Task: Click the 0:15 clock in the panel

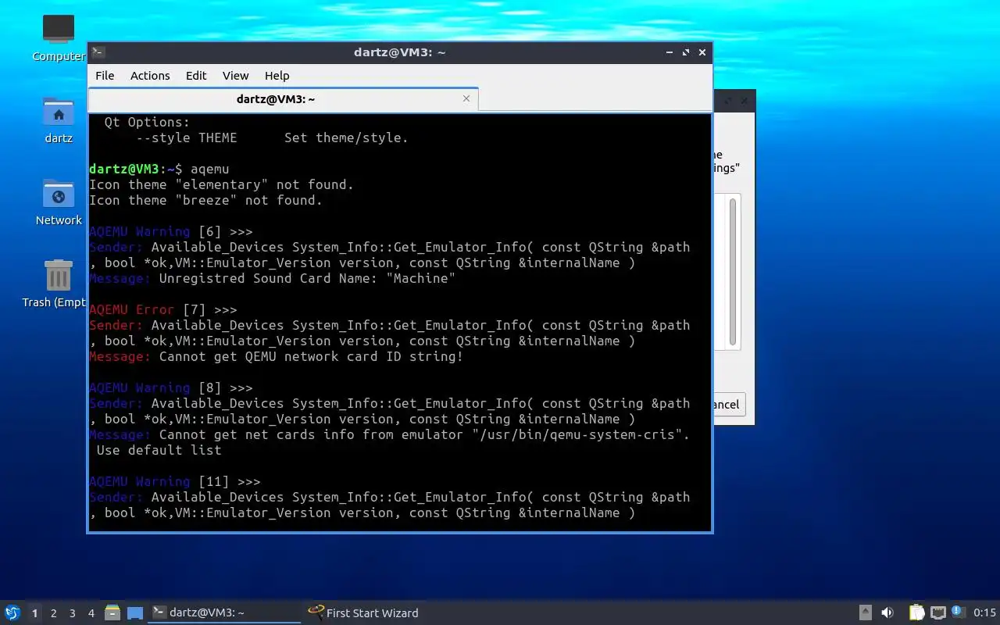Action: [x=984, y=612]
